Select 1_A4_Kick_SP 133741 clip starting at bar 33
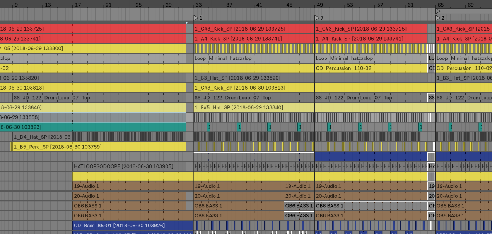 (254, 39)
